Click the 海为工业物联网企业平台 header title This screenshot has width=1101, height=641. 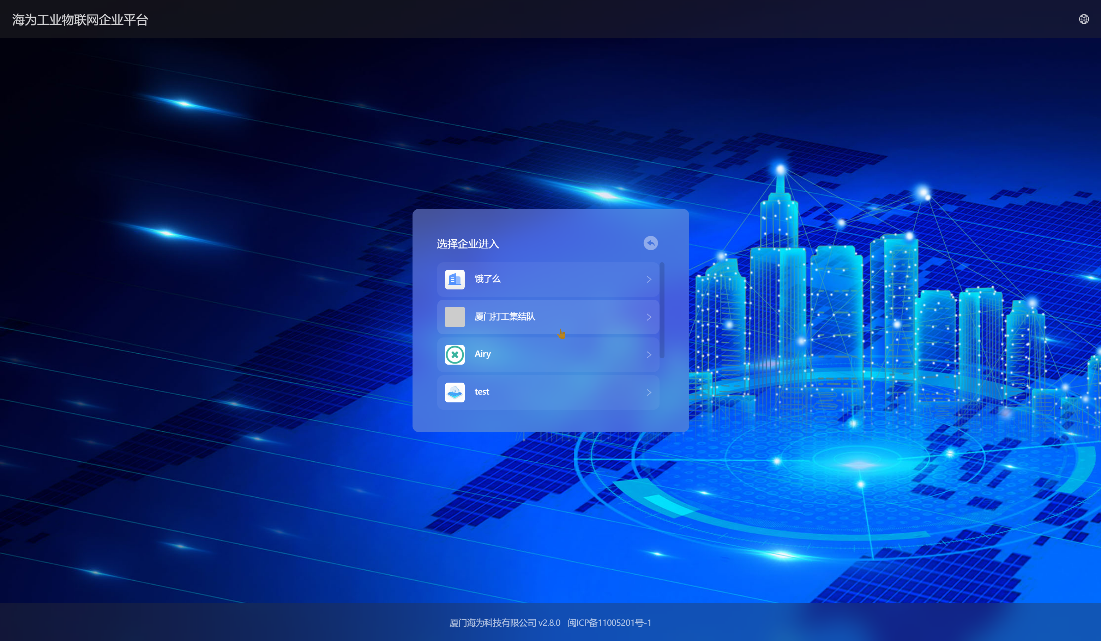pos(80,20)
